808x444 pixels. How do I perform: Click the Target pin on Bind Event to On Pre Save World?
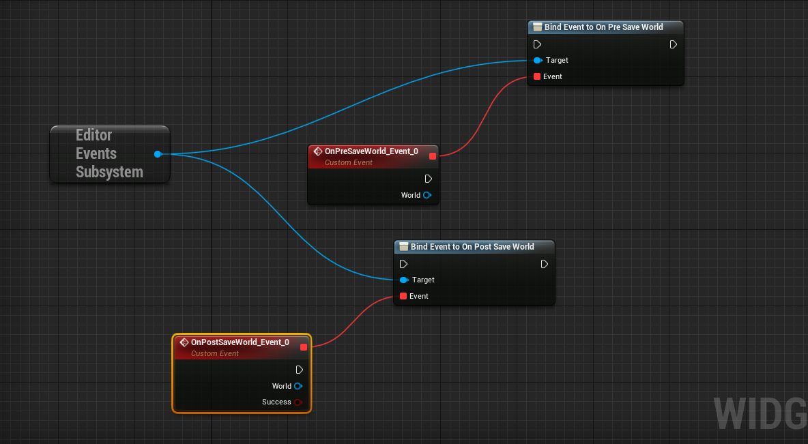coord(538,60)
